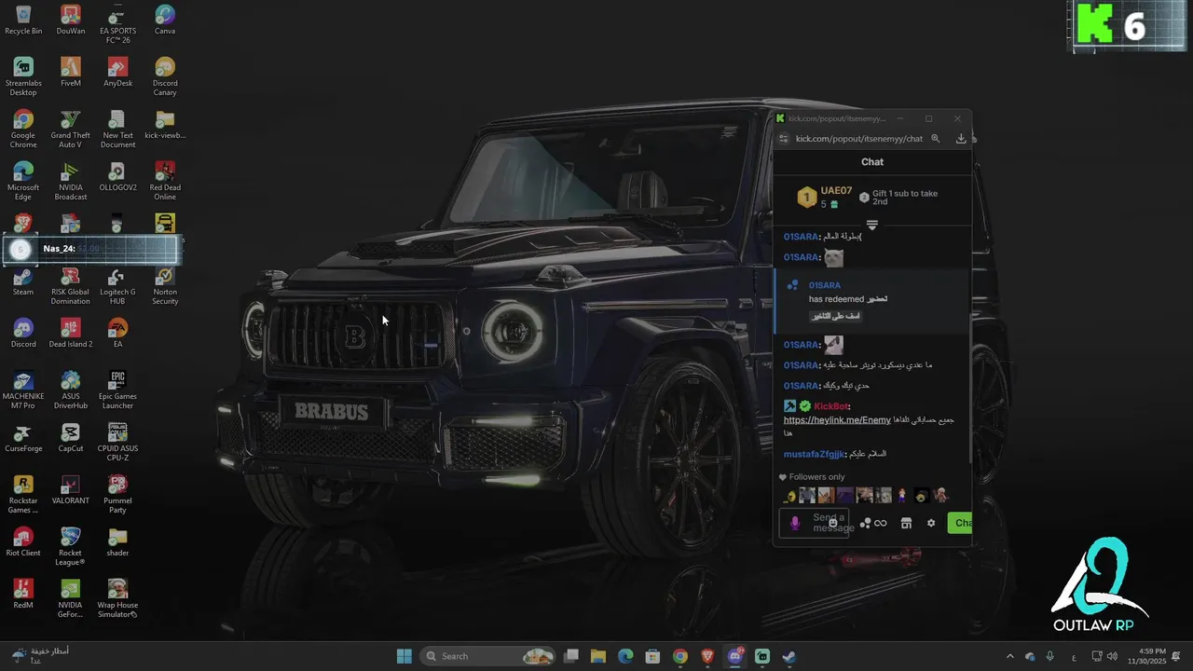Select the Discord desktop shortcut

[x=23, y=333]
